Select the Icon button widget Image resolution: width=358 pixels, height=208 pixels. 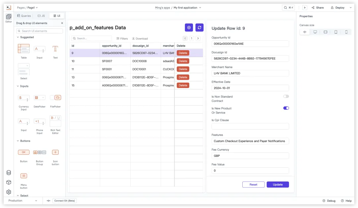(x=55, y=152)
